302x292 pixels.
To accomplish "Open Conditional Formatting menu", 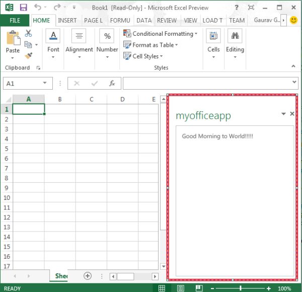I will coord(161,34).
